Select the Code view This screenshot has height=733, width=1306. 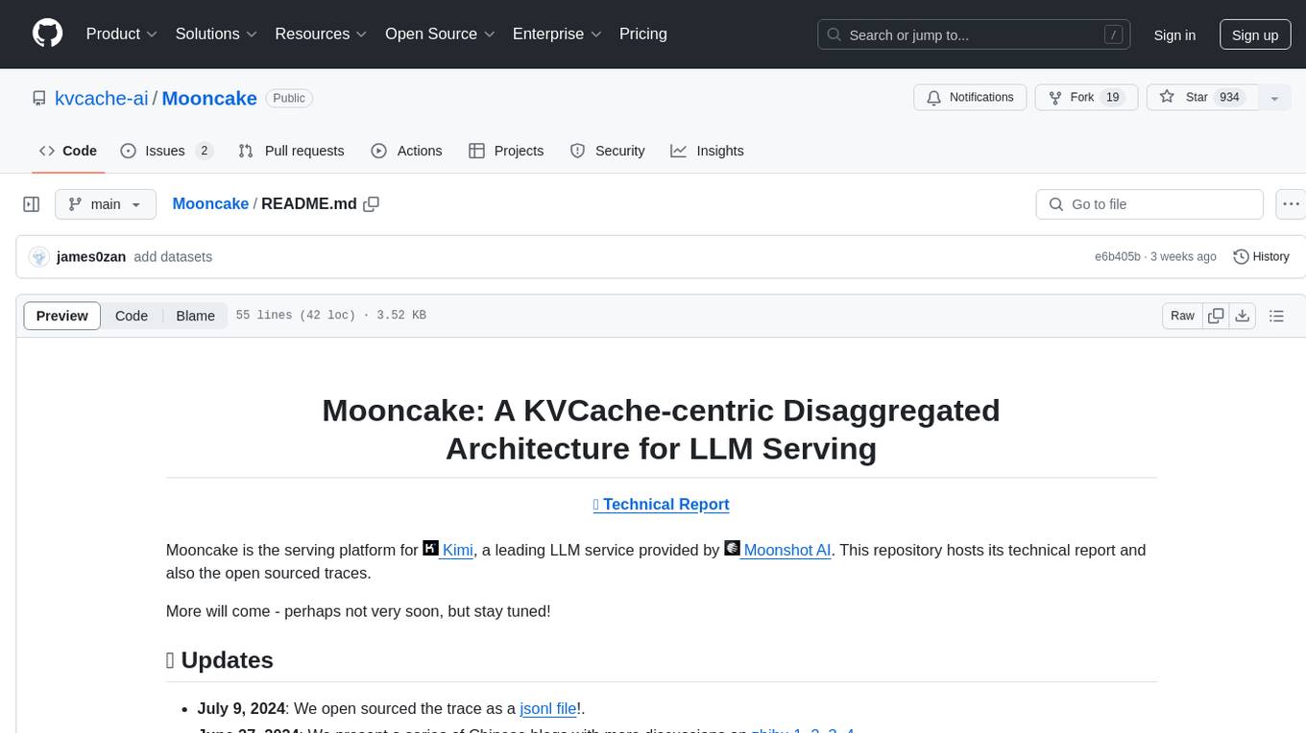(x=132, y=316)
